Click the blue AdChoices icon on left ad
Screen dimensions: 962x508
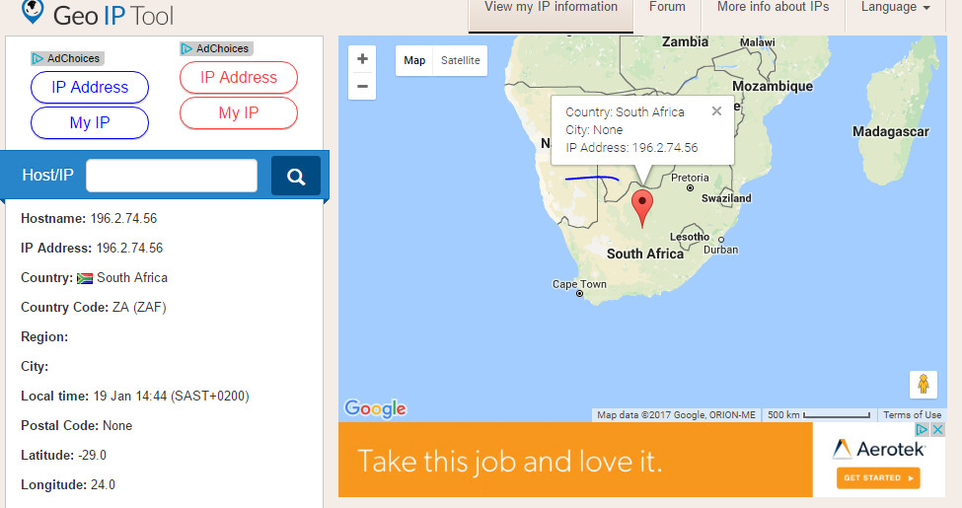(38, 58)
